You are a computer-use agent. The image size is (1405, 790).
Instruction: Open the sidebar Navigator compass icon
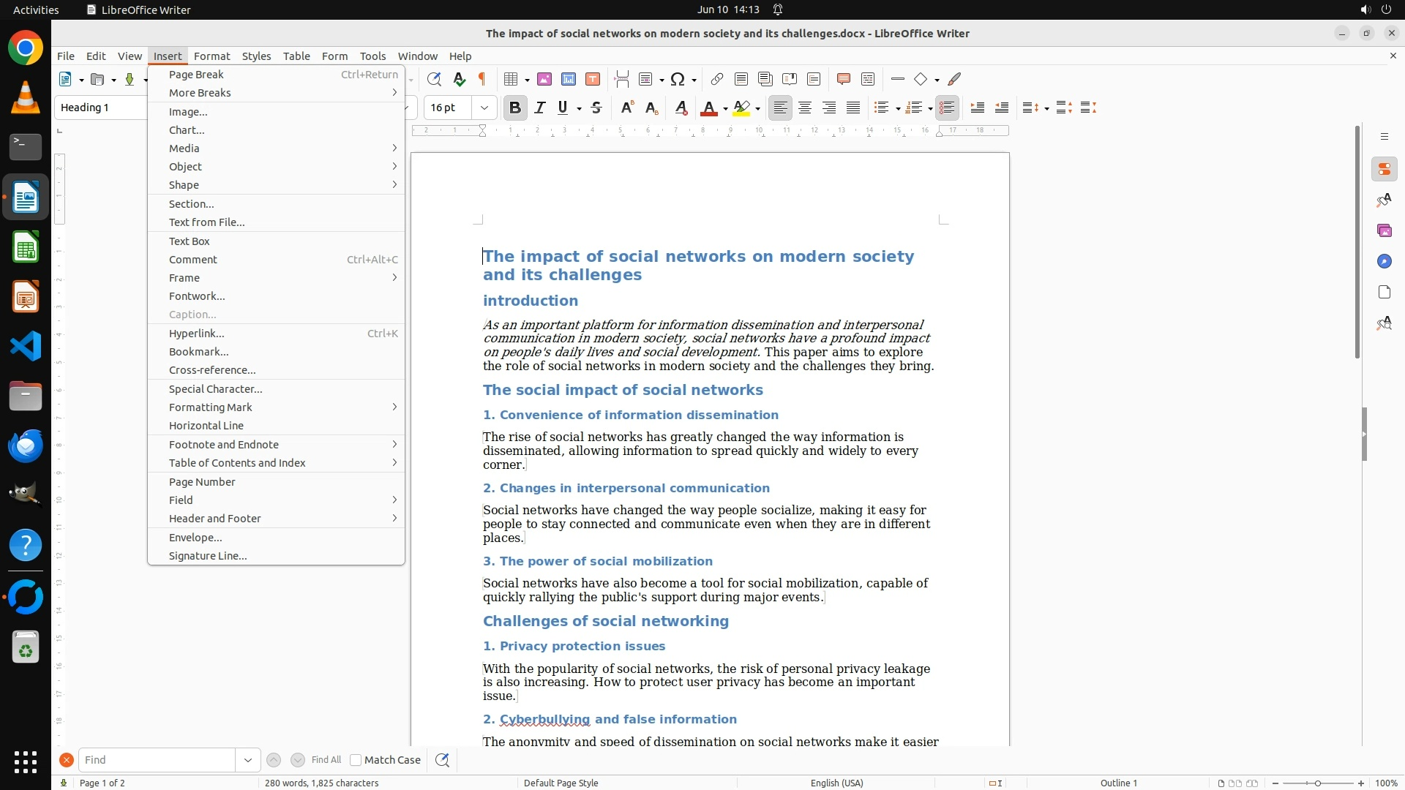(1384, 261)
